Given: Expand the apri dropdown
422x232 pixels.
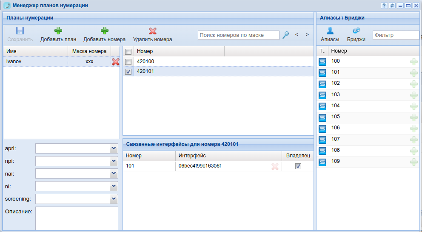Looking at the screenshot, I should [x=114, y=148].
